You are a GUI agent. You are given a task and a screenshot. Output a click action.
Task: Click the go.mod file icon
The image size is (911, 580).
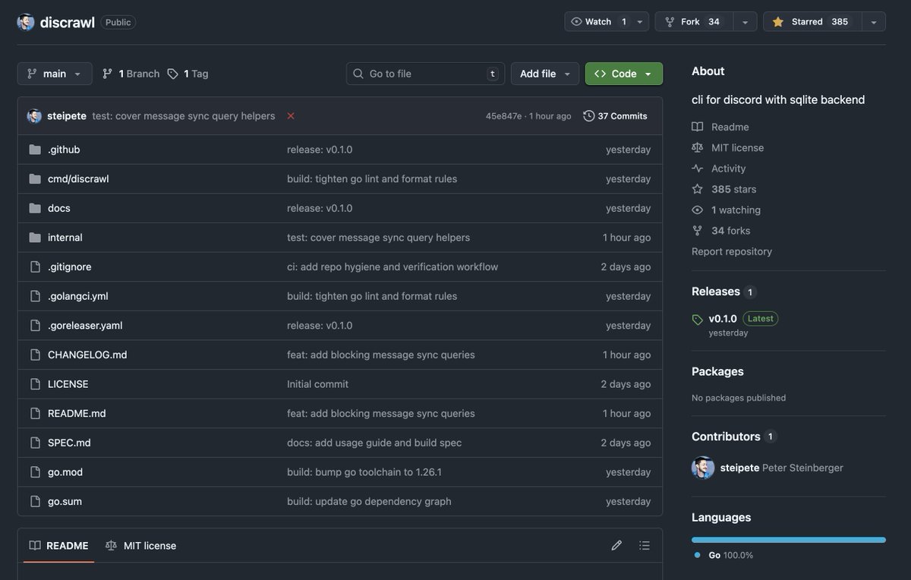click(x=35, y=472)
